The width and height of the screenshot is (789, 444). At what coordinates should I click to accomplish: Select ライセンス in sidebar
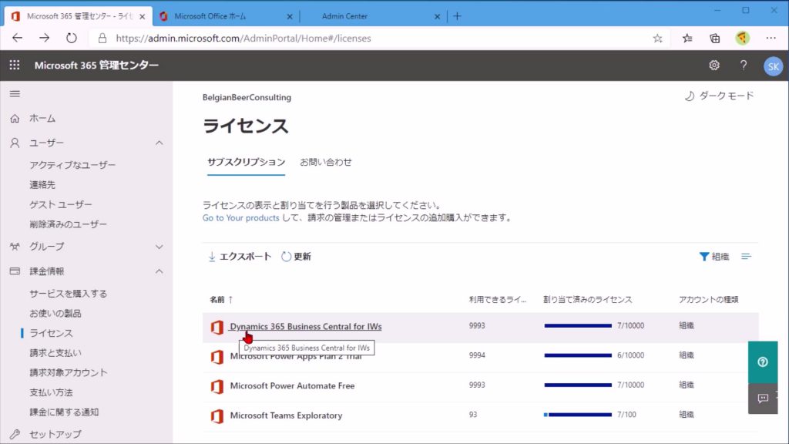(x=51, y=333)
